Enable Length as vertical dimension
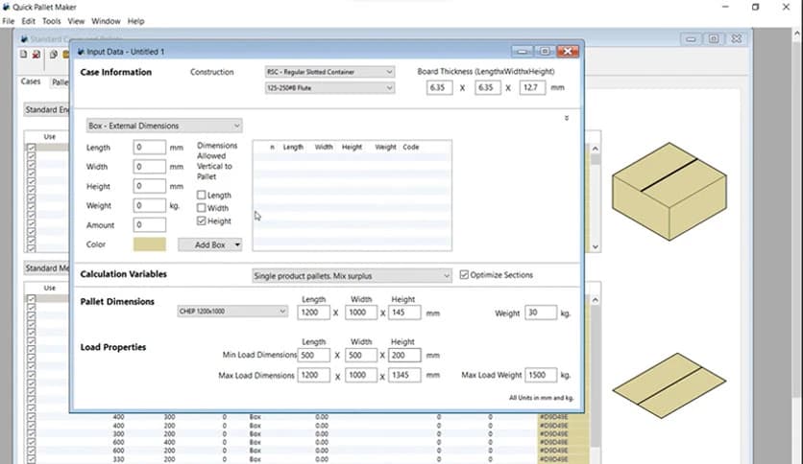 [201, 195]
